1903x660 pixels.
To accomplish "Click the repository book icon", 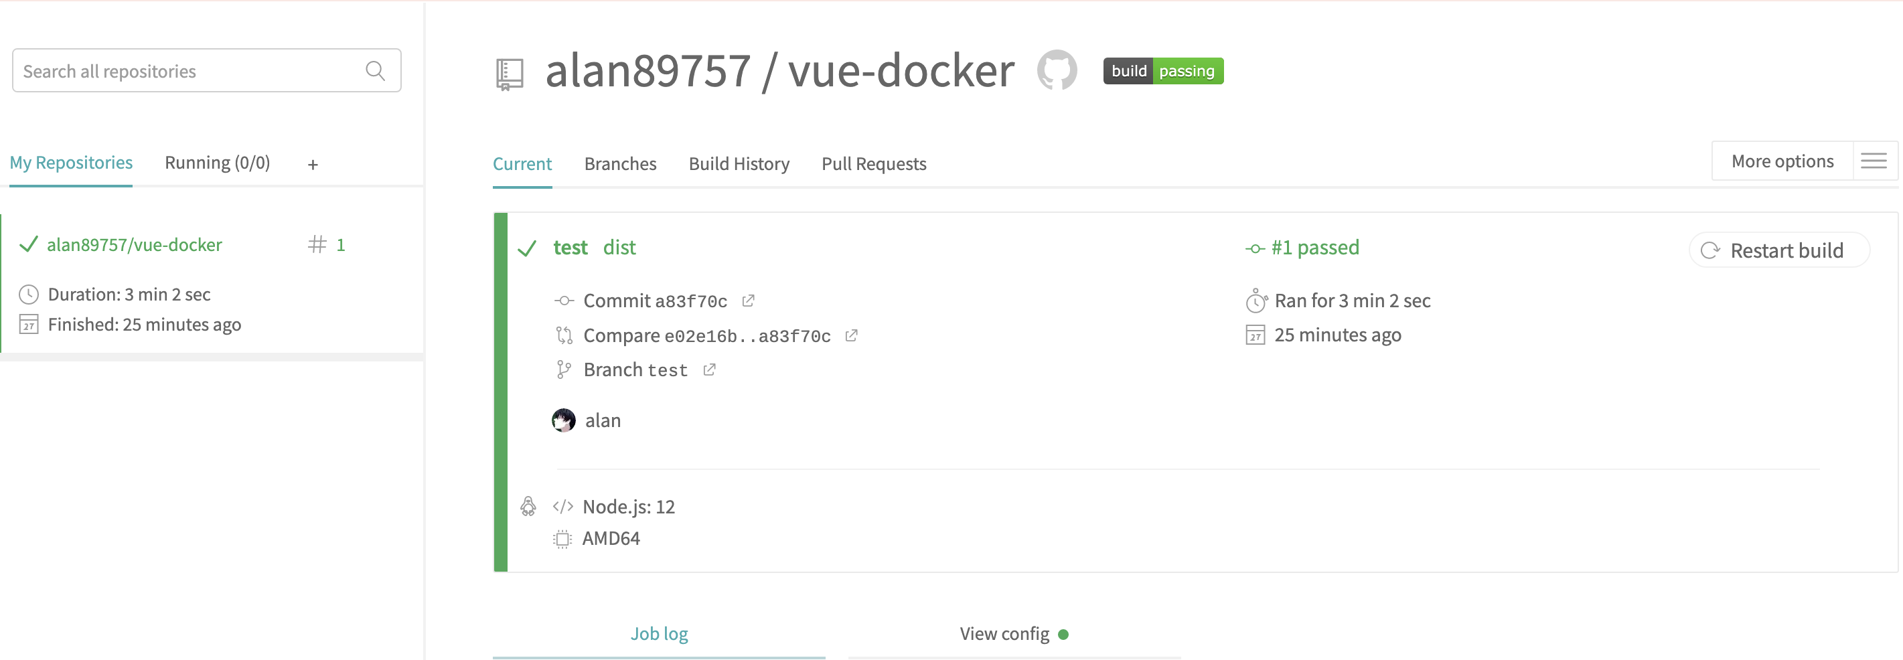I will click(509, 74).
